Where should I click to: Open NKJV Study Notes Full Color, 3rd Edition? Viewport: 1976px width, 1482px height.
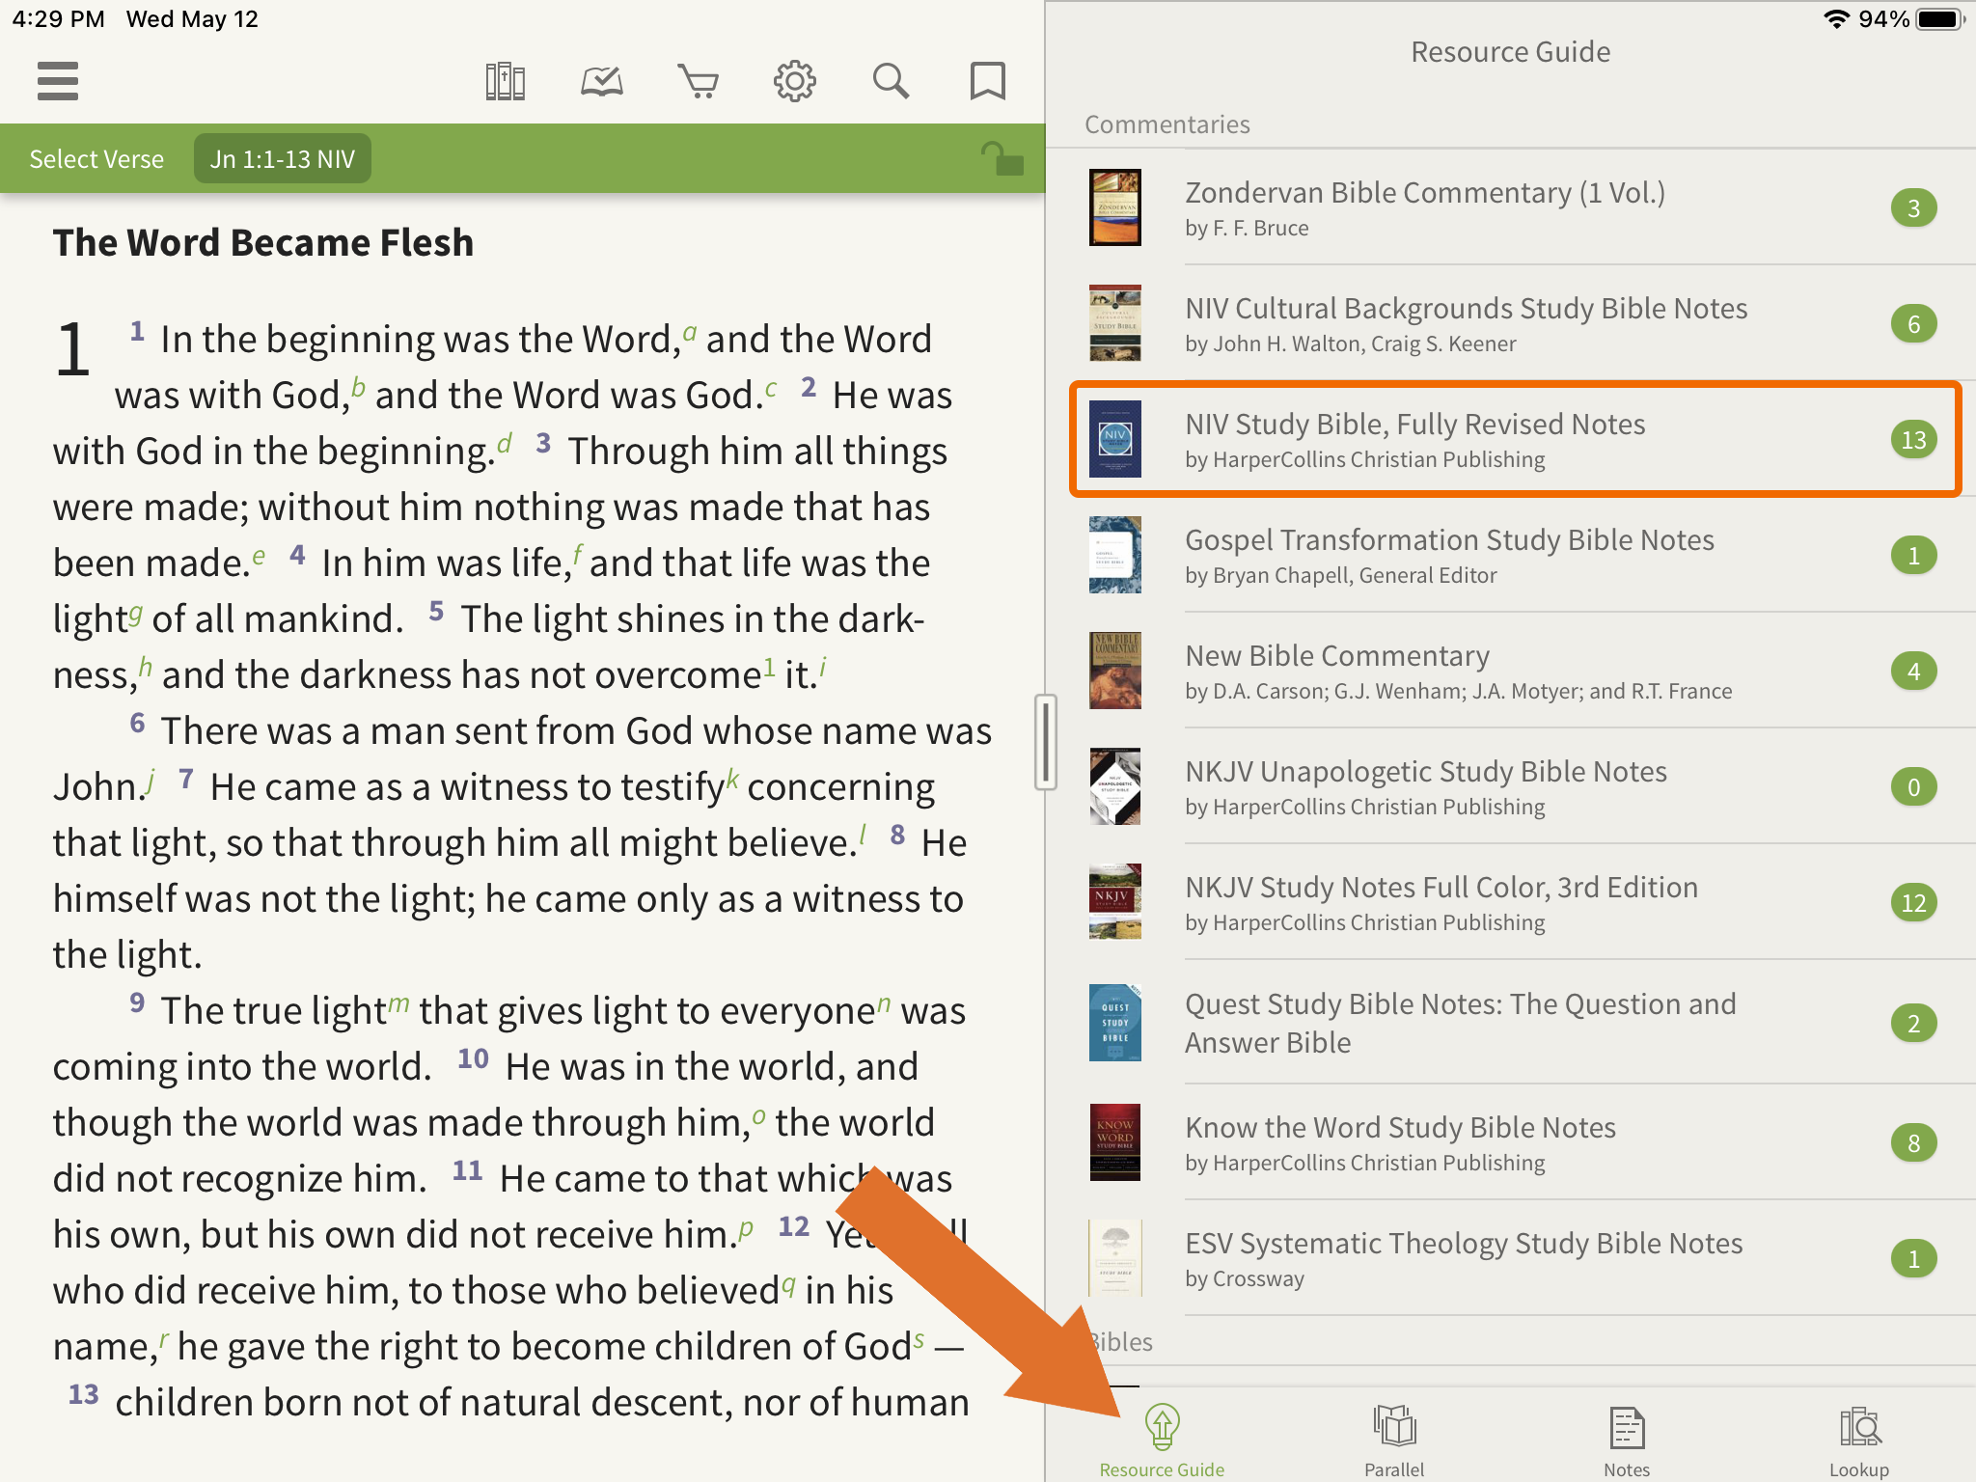(1511, 902)
